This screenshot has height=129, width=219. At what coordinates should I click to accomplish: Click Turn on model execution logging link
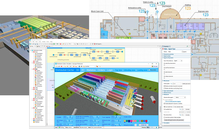point(173,102)
